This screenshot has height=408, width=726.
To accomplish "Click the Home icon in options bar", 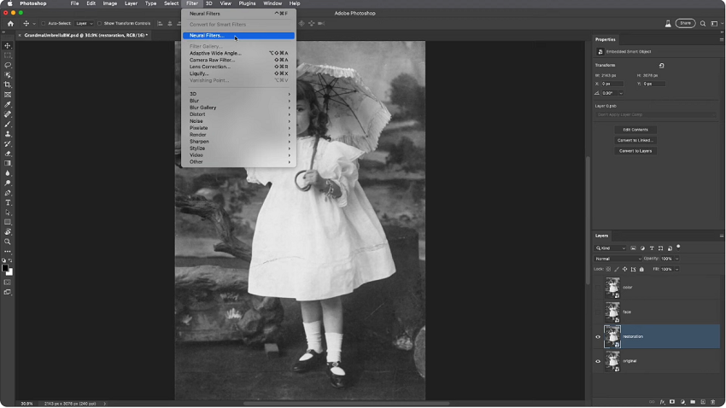I will [x=10, y=24].
